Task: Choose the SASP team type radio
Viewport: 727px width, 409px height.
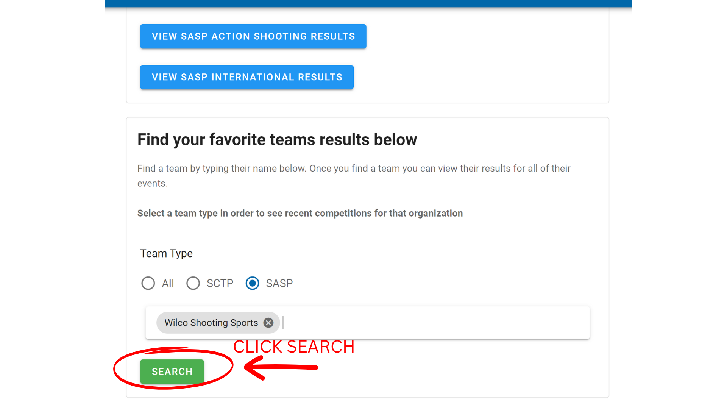Action: [252, 283]
